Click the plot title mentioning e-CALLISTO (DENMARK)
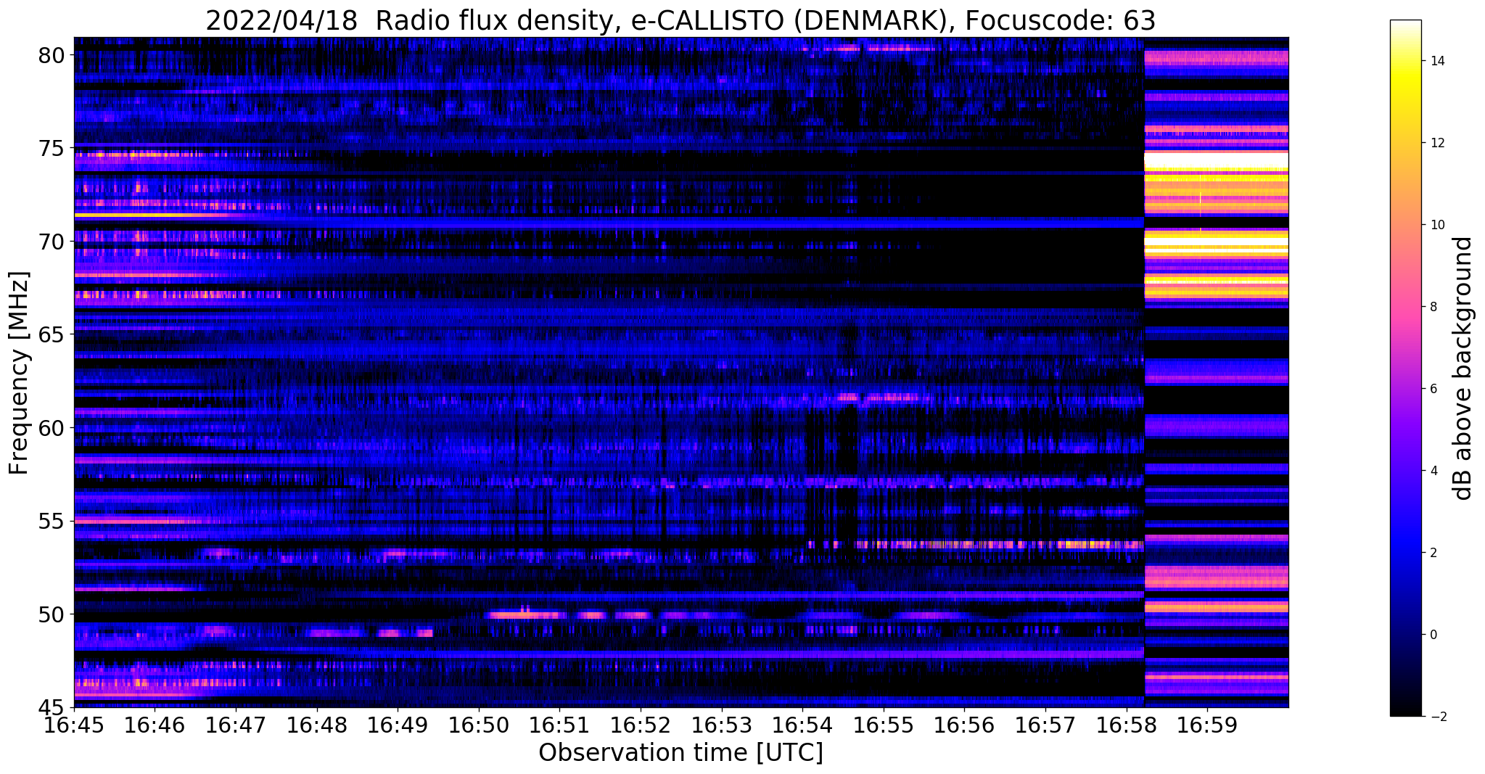 pos(680,20)
